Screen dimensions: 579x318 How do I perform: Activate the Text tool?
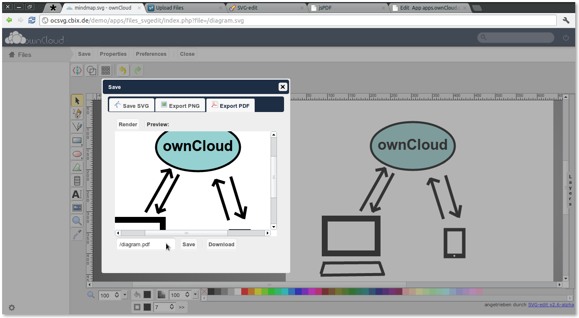77,194
